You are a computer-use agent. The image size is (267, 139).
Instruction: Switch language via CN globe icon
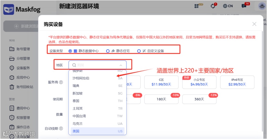pyautogui.click(x=228, y=6)
